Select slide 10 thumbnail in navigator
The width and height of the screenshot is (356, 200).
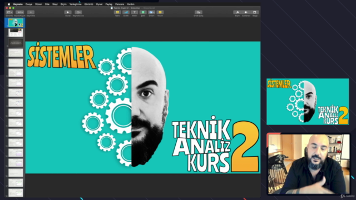(16, 113)
